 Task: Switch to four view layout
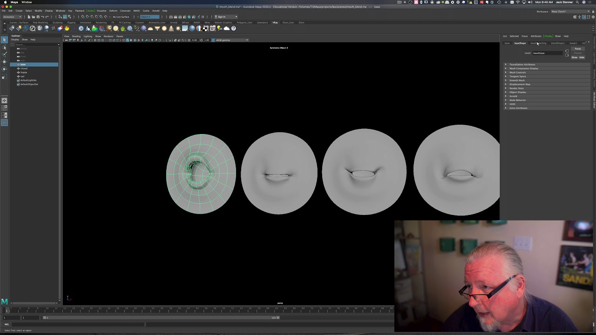click(4, 108)
